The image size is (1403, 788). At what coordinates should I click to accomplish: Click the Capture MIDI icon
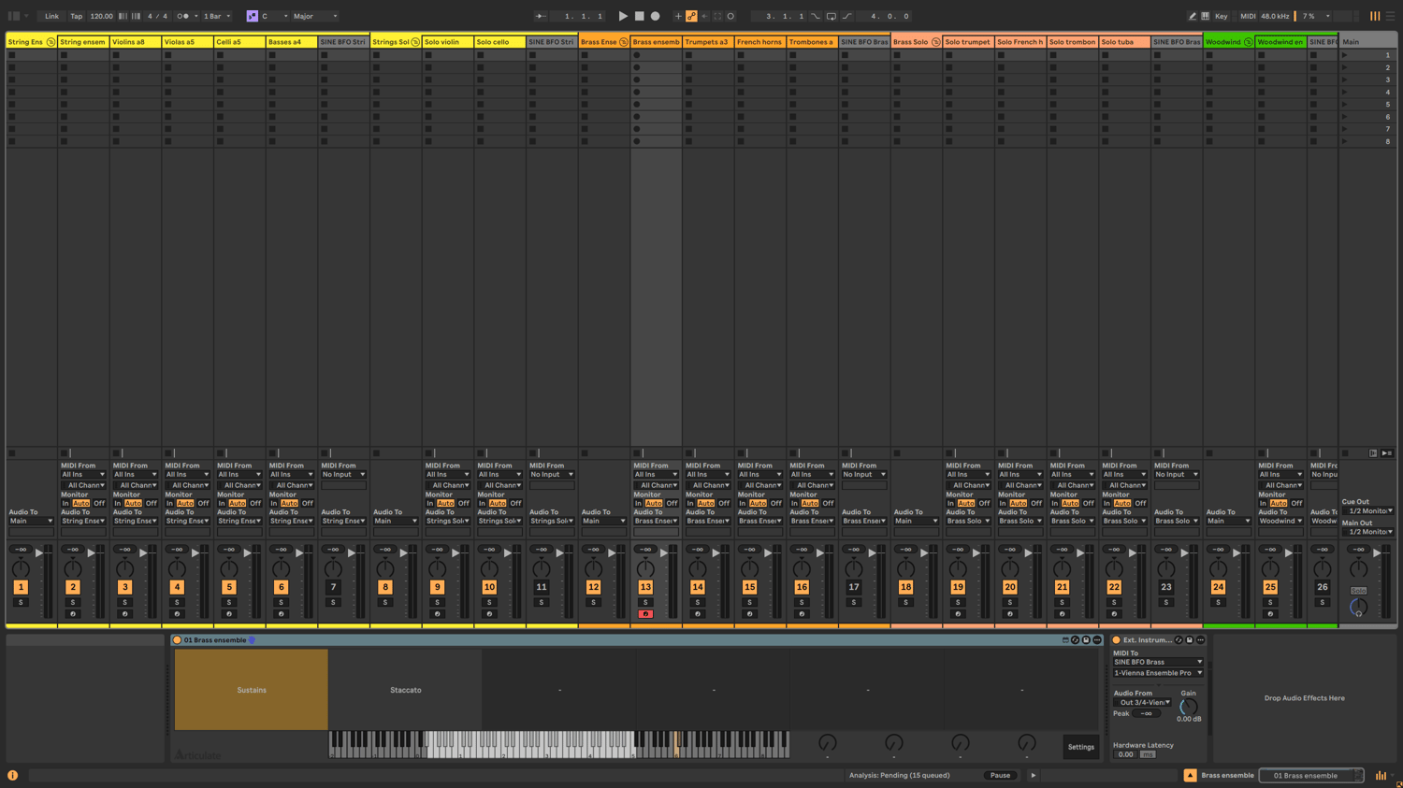717,16
